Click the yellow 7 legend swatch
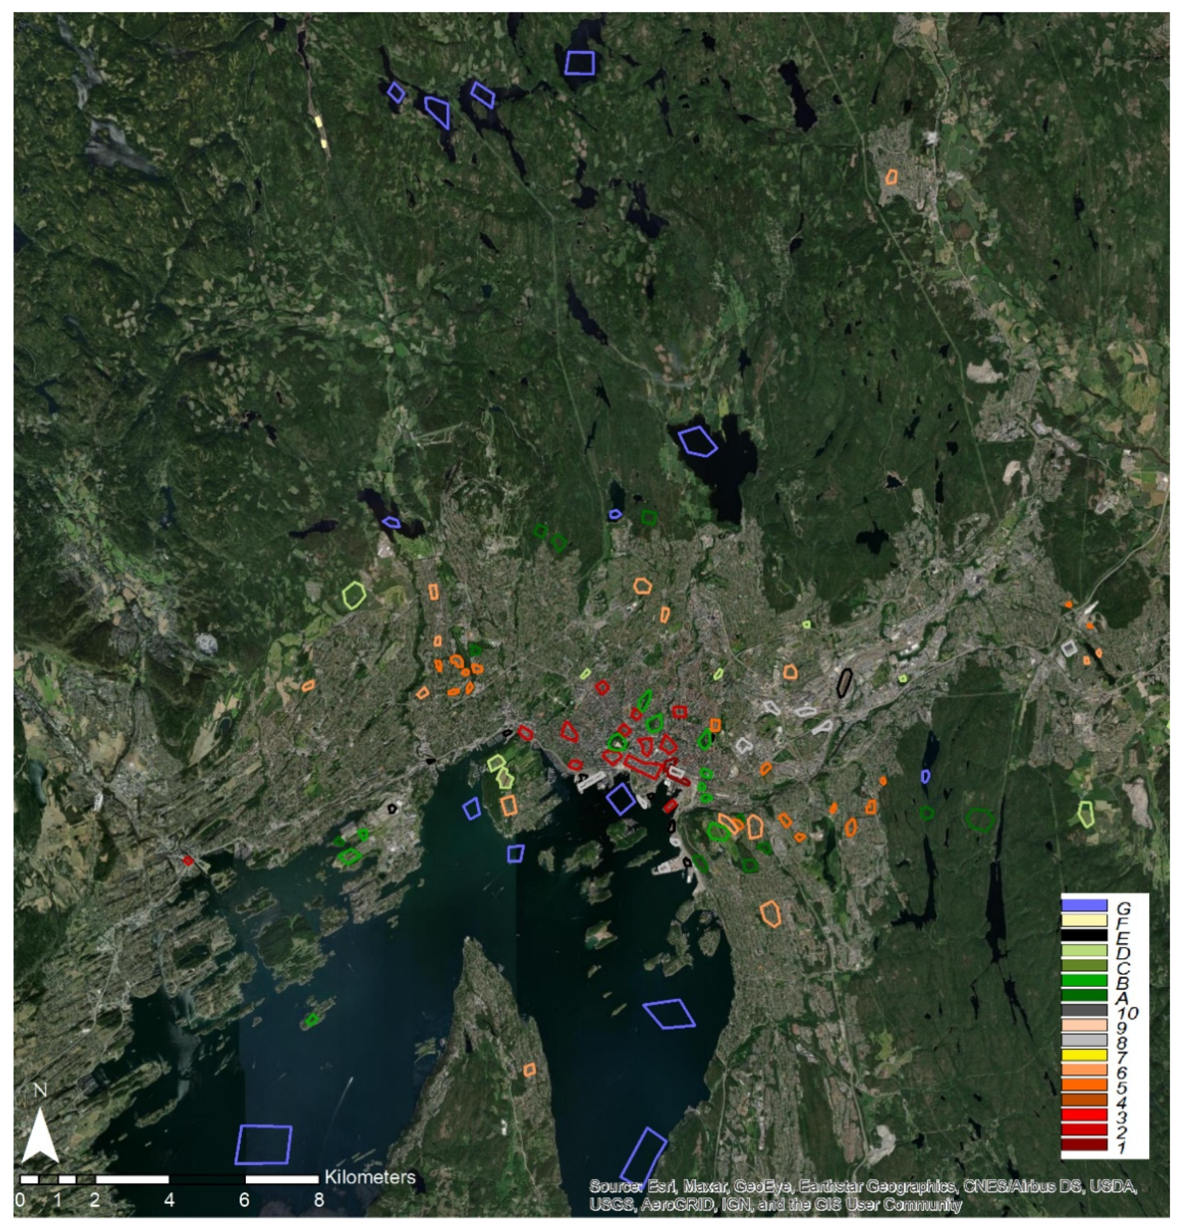 pos(1084,1055)
